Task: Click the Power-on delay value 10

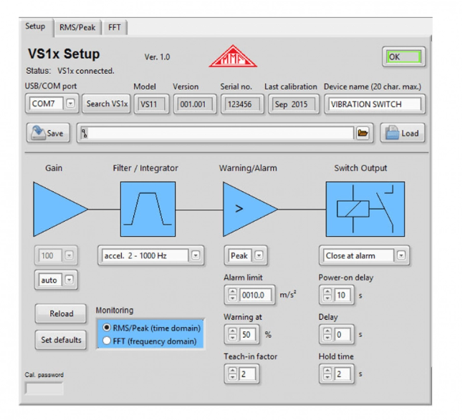Action: point(342,295)
